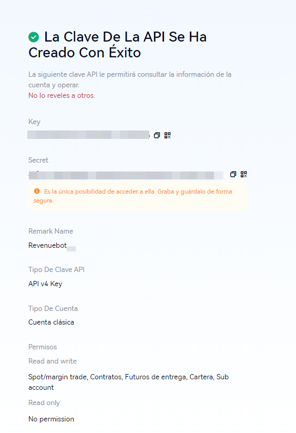The image size is (296, 433).
Task: Click the 'Read only' label
Action: [44, 403]
